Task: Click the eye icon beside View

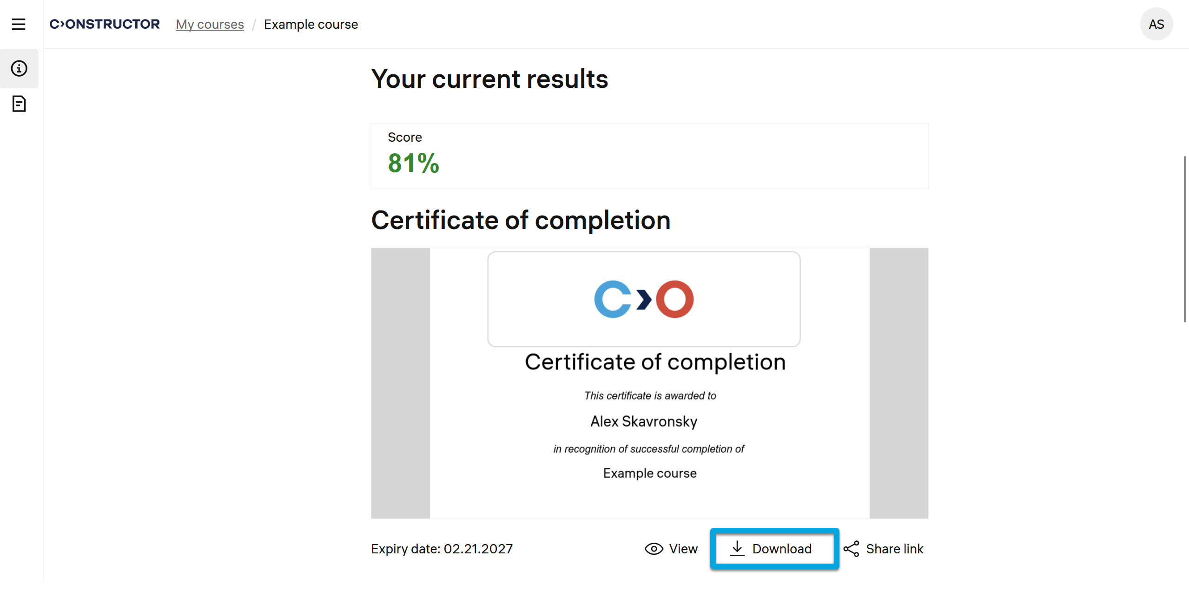Action: (x=654, y=549)
